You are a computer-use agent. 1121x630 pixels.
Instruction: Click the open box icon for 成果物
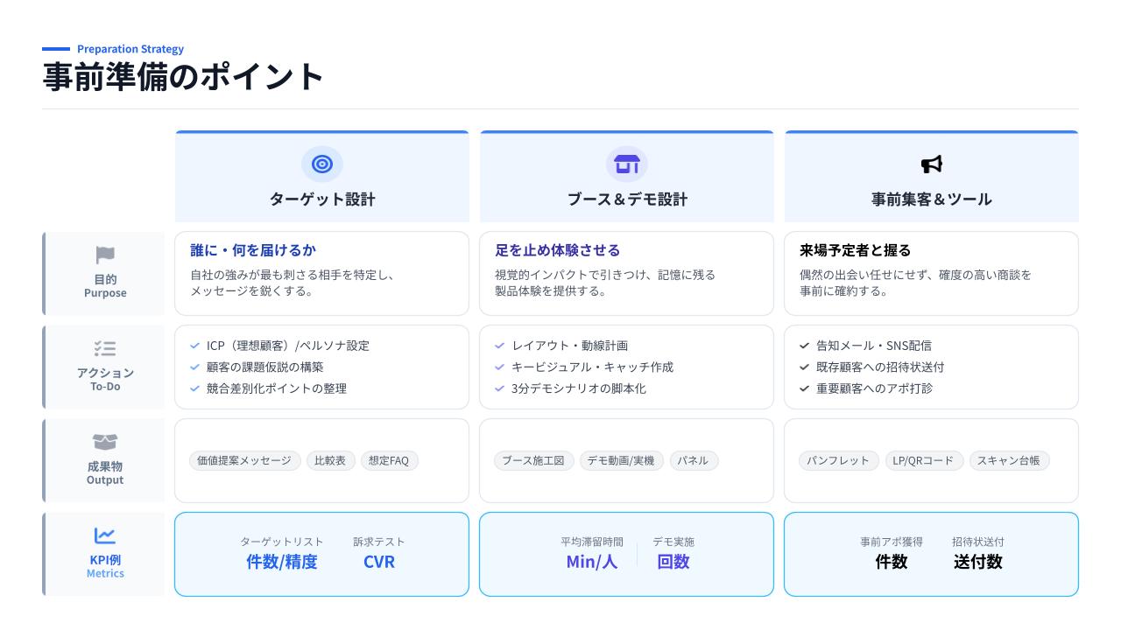(105, 442)
